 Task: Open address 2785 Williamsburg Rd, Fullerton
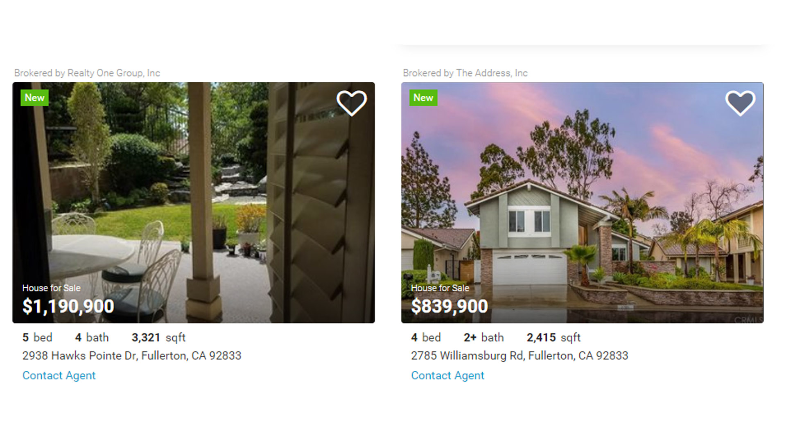[519, 356]
